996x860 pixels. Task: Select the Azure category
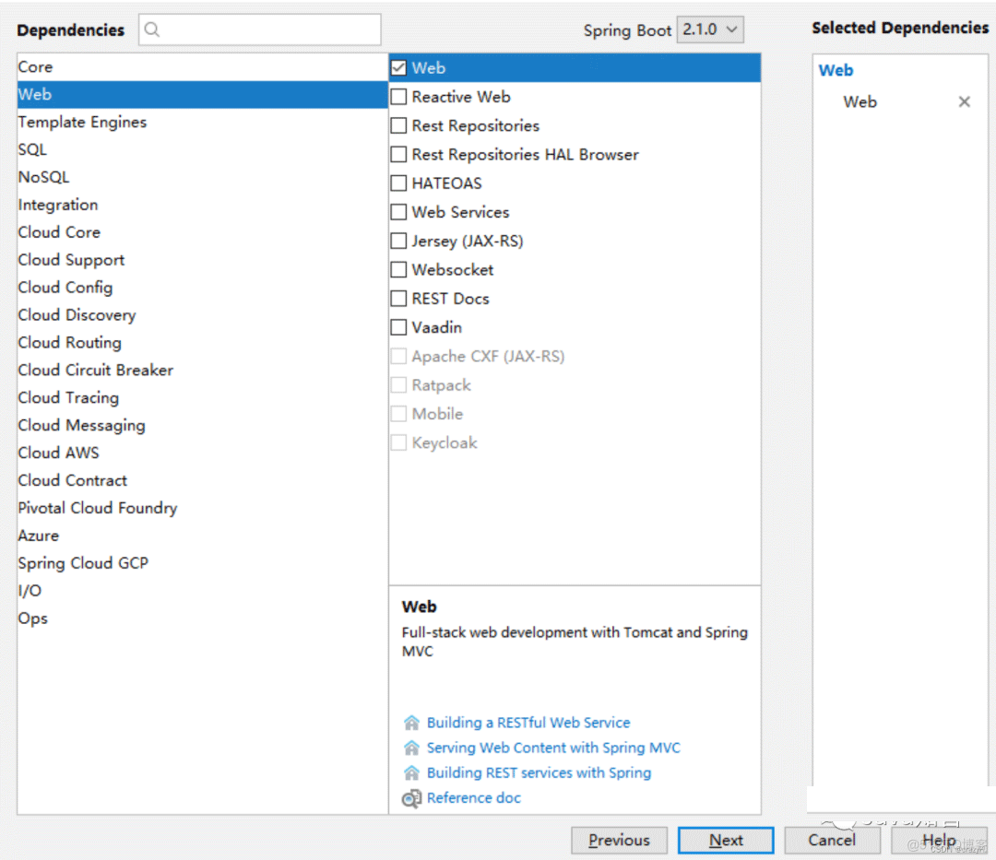point(202,536)
